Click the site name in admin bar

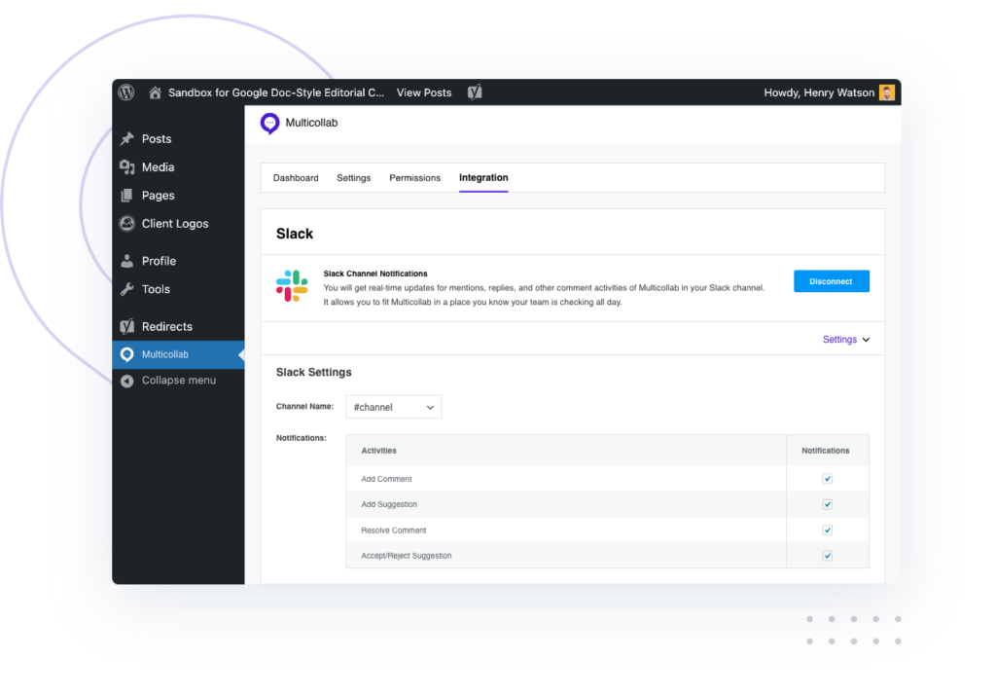(276, 92)
